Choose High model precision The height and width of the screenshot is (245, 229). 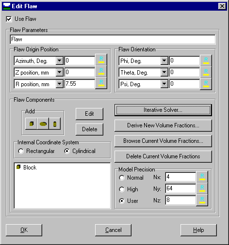point(122,189)
